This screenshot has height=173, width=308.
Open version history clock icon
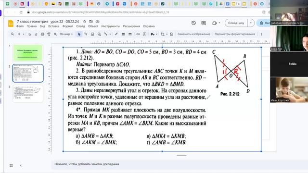(193, 23)
